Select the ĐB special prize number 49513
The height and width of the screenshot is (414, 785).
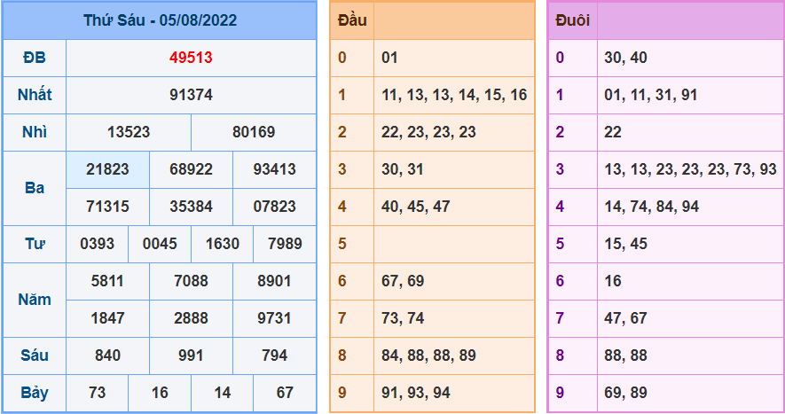191,58
